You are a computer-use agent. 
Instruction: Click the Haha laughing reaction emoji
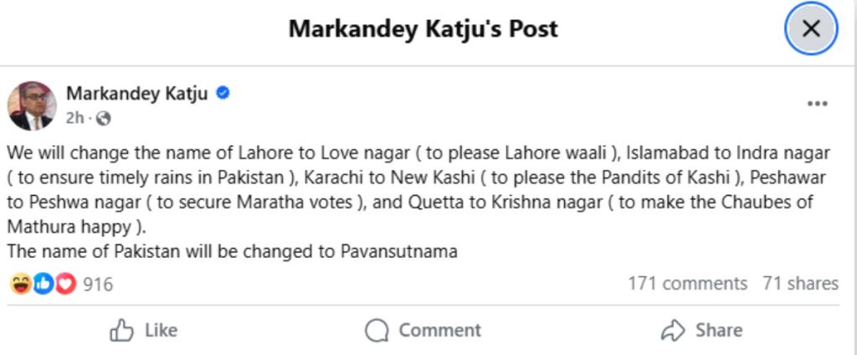(x=20, y=284)
